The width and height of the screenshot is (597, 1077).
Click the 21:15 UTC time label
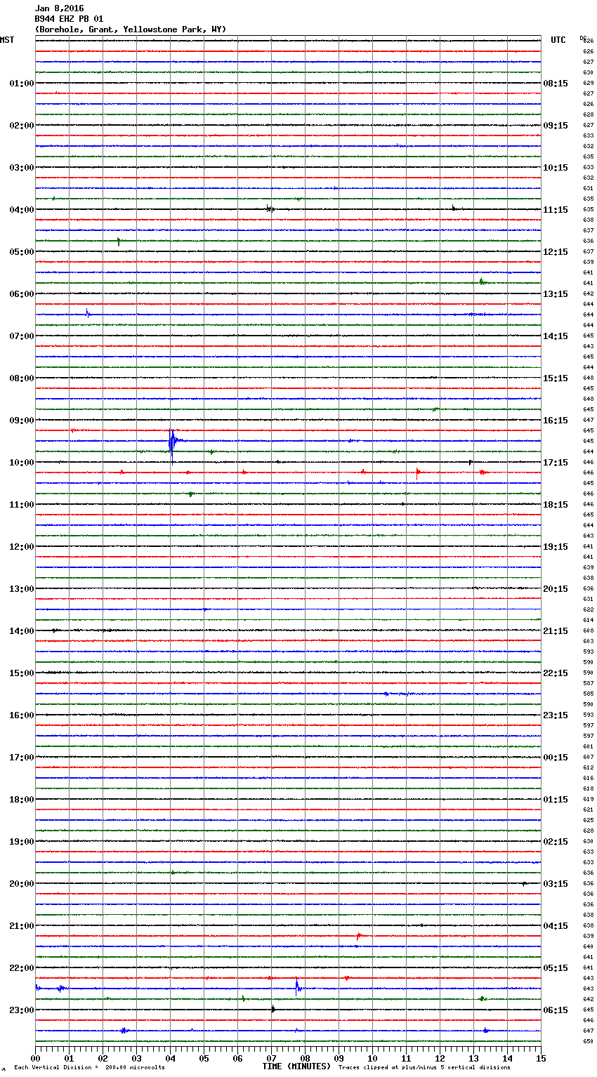(x=556, y=631)
